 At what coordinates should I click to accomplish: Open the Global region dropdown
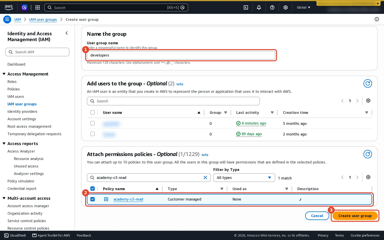(x=303, y=7)
